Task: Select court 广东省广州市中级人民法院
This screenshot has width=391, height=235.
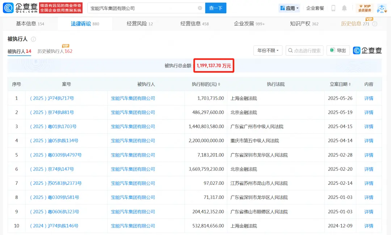Action: 257,127
